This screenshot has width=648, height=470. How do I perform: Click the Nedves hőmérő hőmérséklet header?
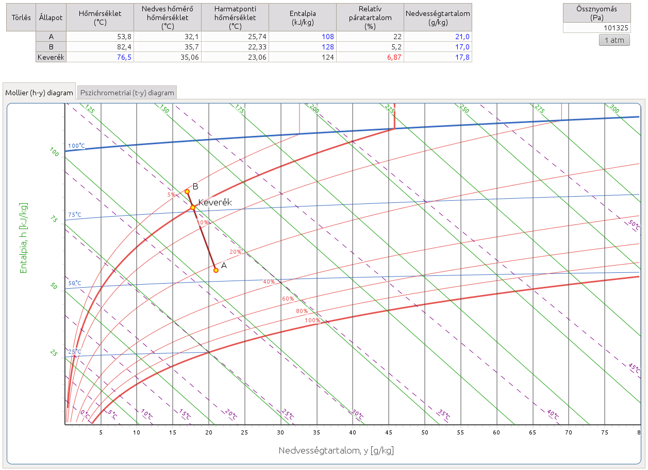point(168,18)
